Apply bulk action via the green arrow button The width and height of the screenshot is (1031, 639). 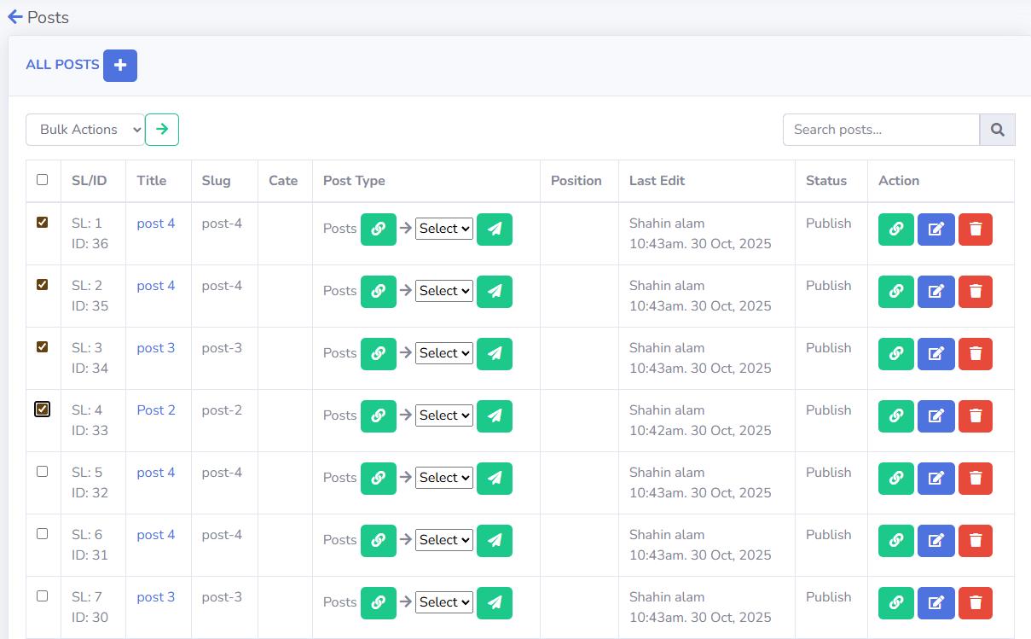(162, 130)
